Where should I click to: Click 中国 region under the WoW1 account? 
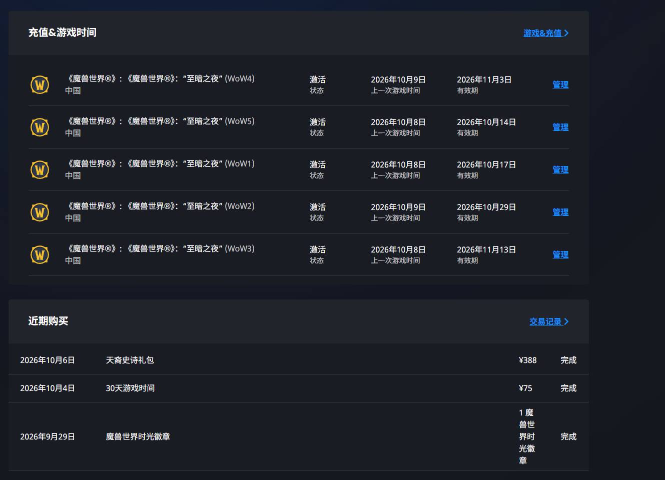(73, 175)
